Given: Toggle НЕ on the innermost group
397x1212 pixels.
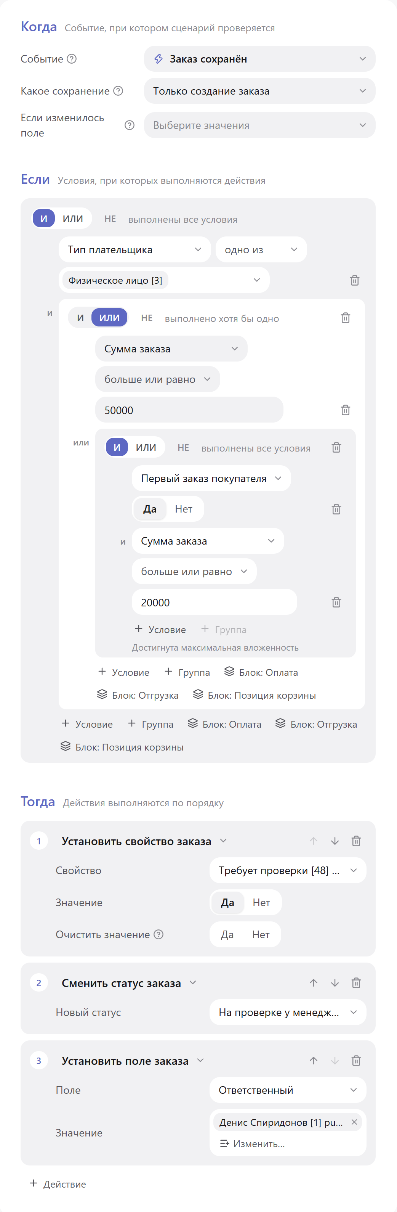Looking at the screenshot, I should point(183,448).
